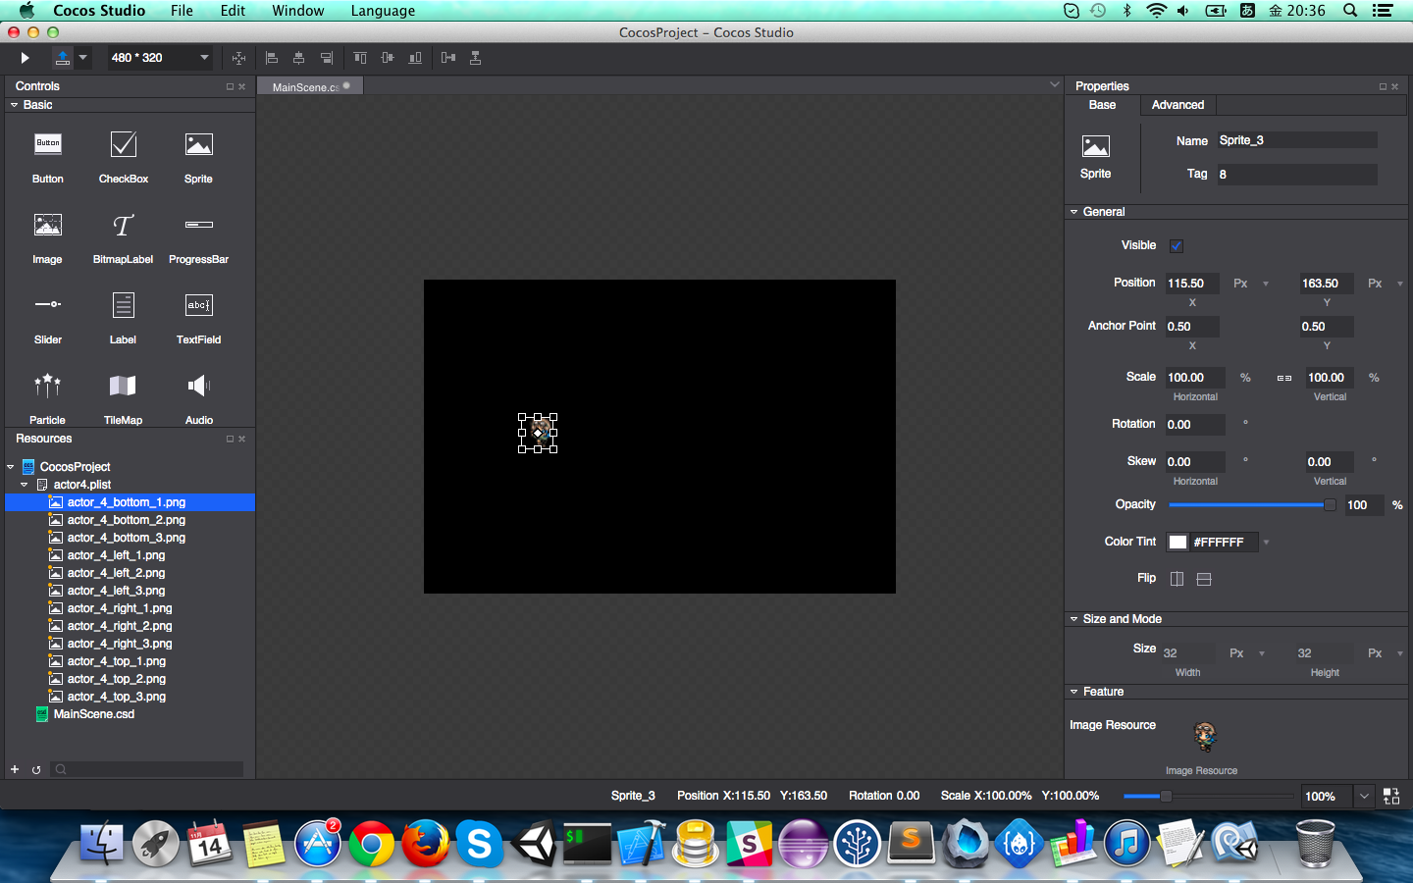
Task: Collapse the General properties section
Action: (1073, 212)
